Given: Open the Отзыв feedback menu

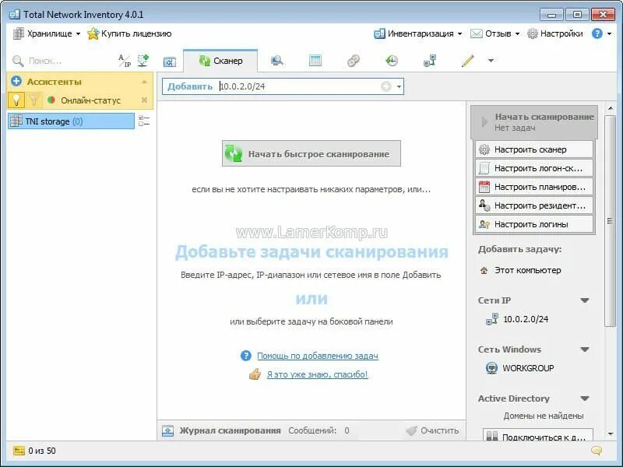Looking at the screenshot, I should pyautogui.click(x=495, y=33).
